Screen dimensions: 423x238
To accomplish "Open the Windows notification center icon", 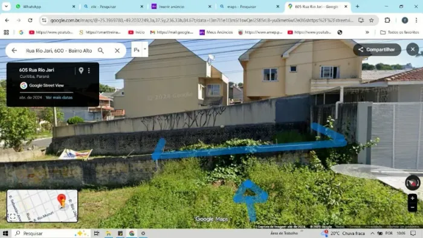I will coord(413,233).
